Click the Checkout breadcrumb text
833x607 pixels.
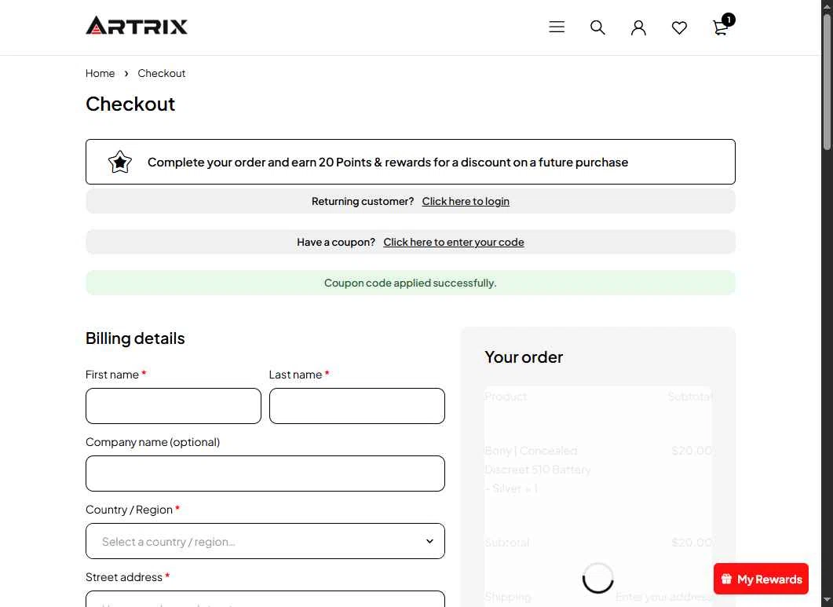tap(162, 73)
